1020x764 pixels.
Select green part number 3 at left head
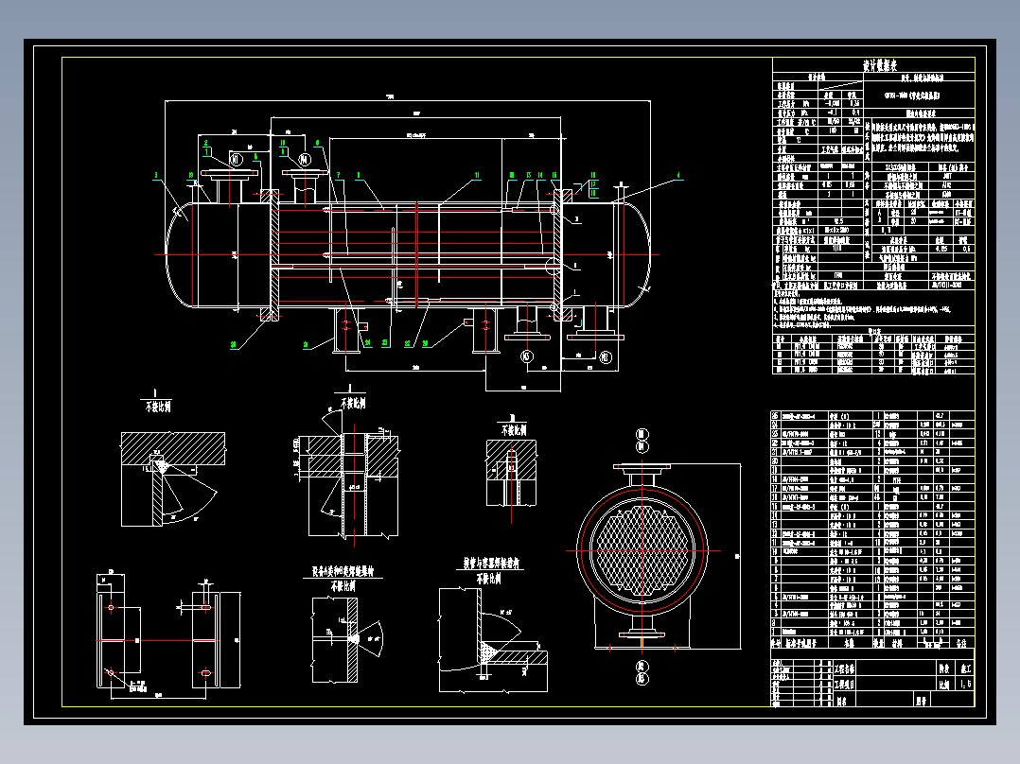(156, 176)
